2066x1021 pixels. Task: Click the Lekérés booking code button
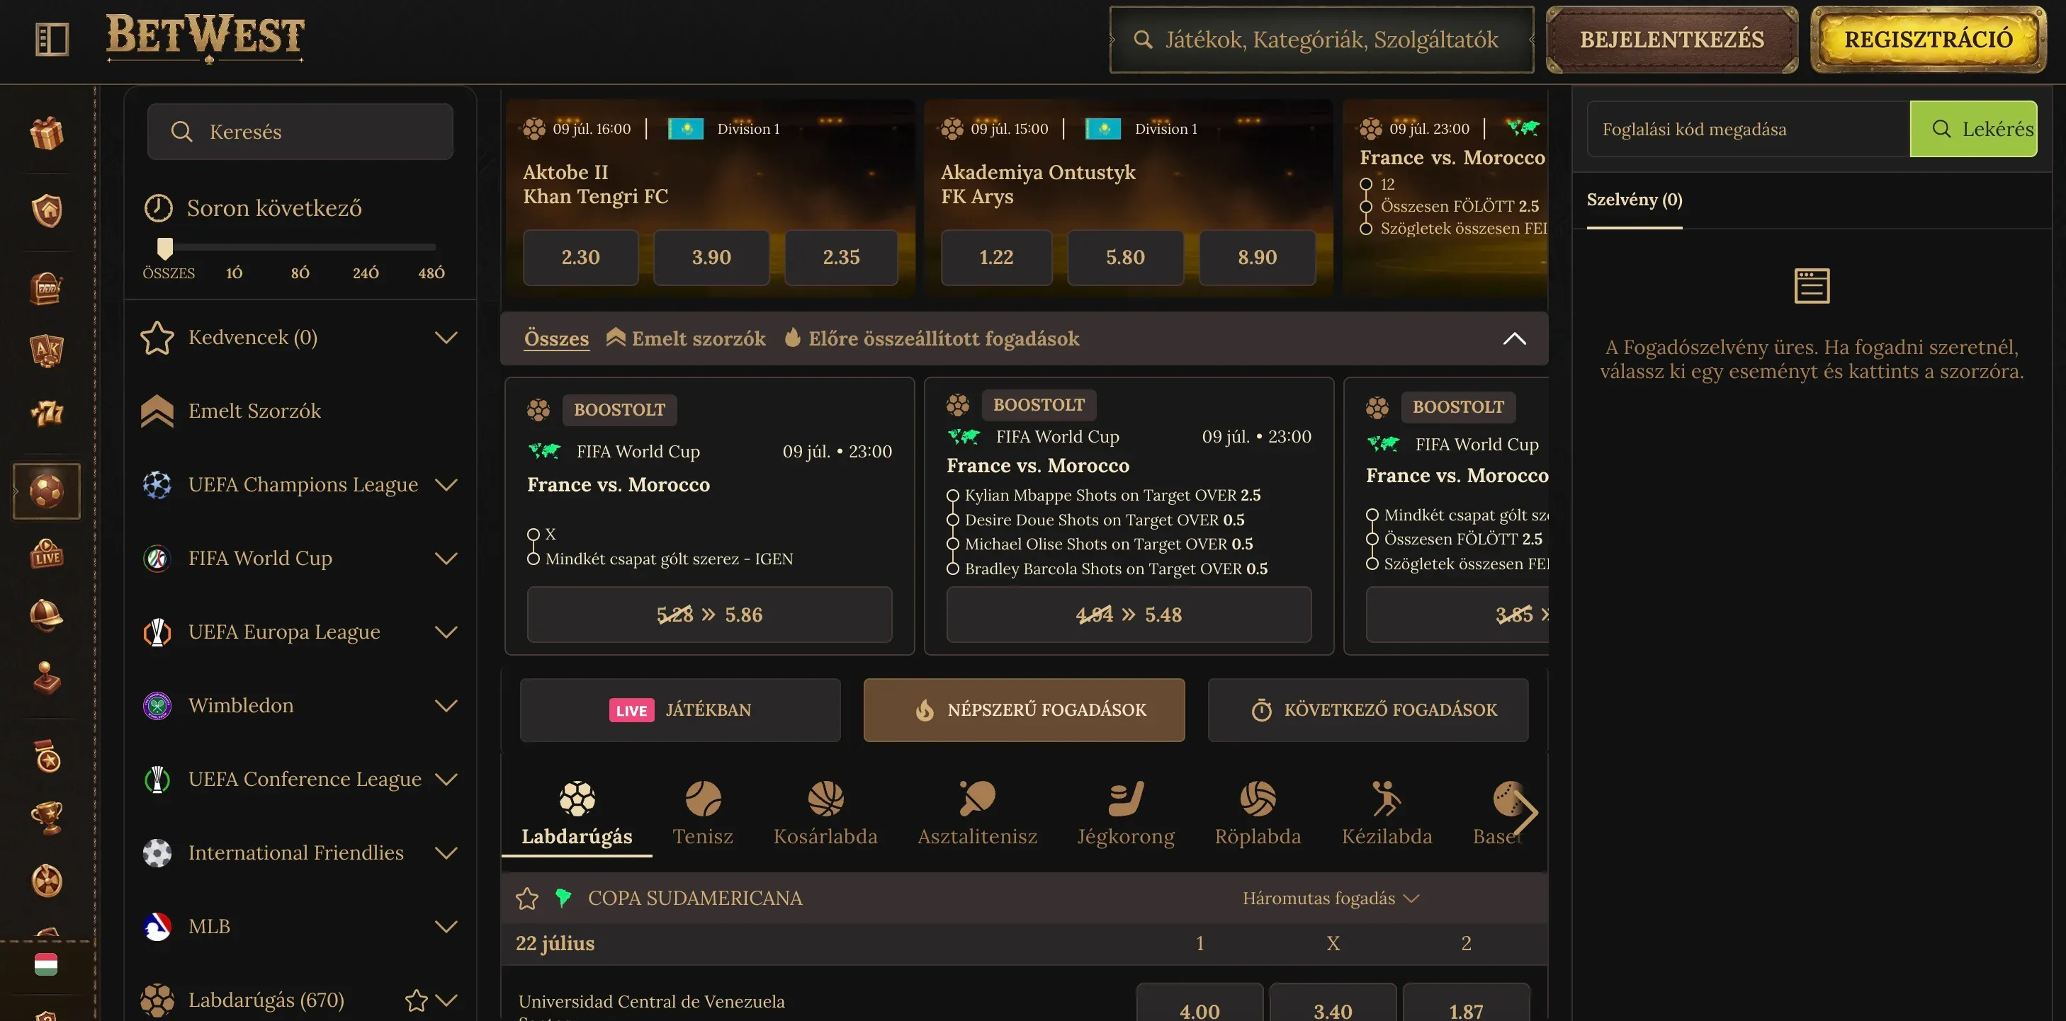[x=1973, y=129]
